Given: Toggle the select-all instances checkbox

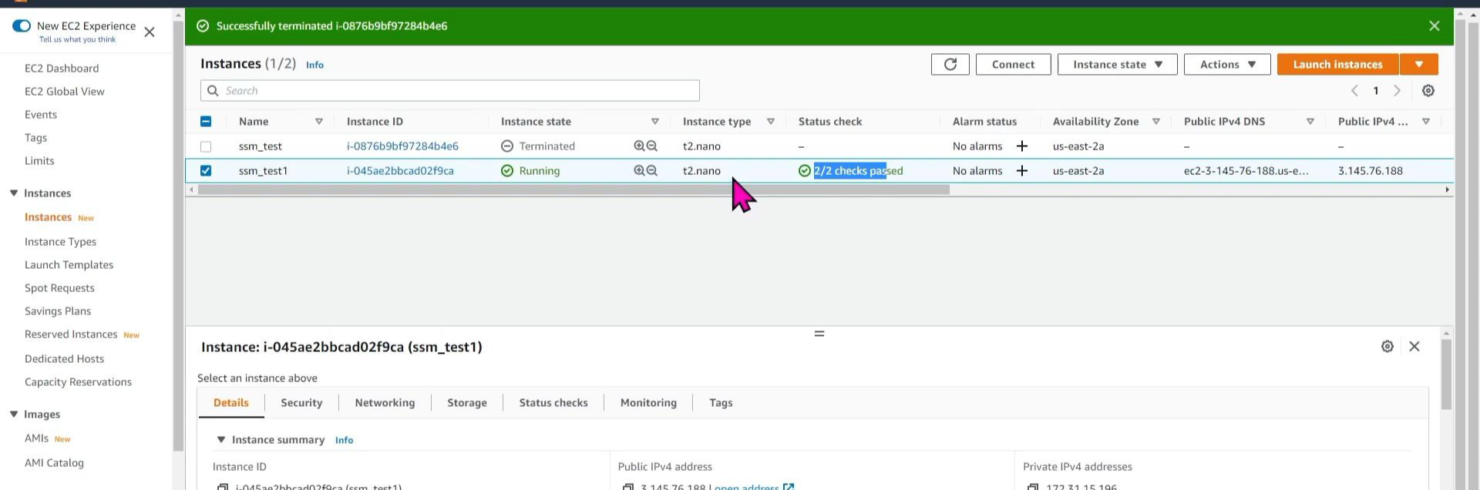Looking at the screenshot, I should click(x=206, y=122).
